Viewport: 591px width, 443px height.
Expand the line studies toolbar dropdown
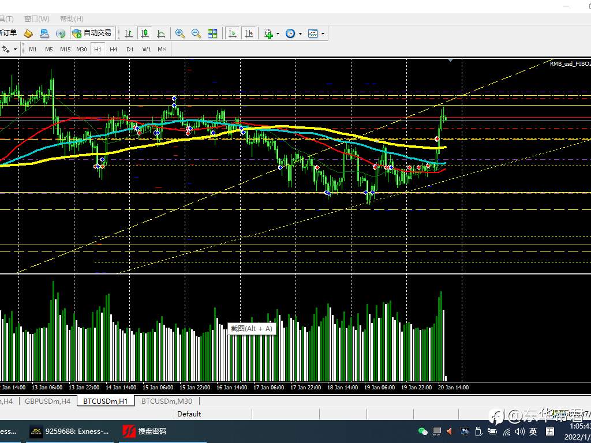pyautogui.click(x=16, y=50)
